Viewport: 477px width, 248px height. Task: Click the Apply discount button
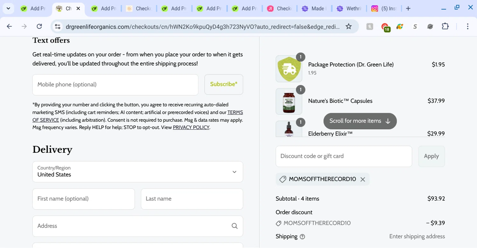click(432, 156)
